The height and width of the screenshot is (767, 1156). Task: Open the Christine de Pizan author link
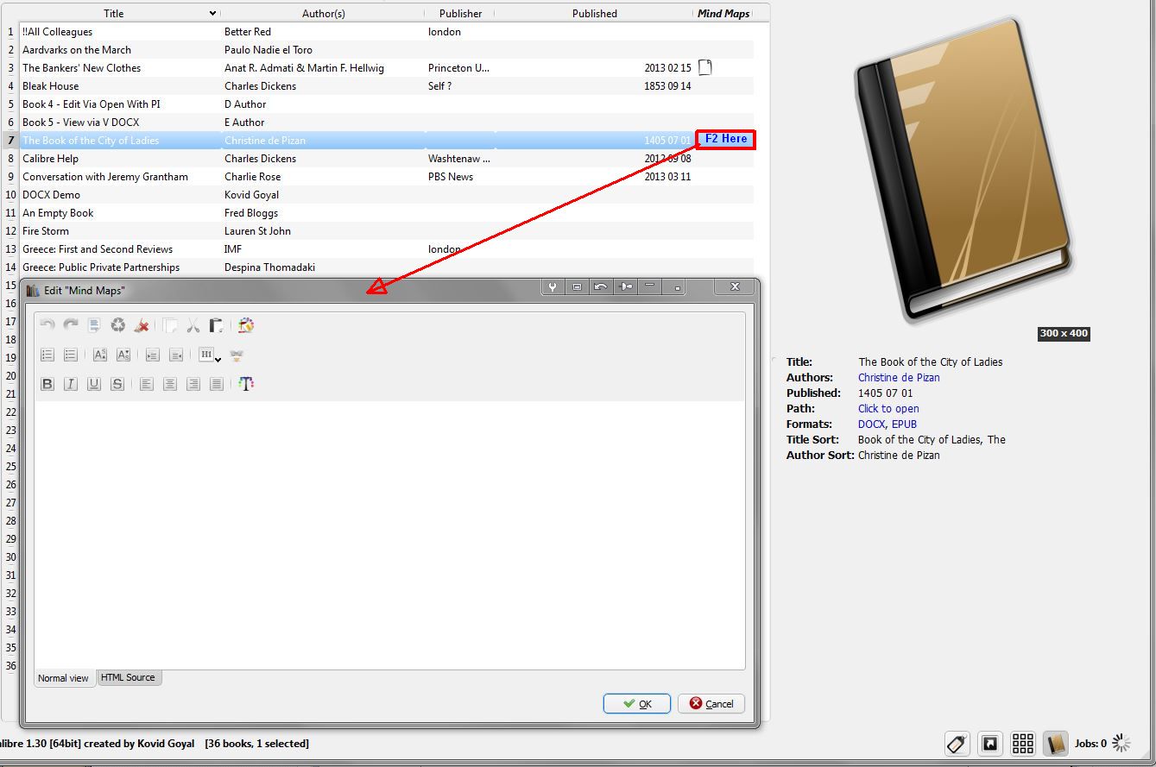tap(899, 378)
